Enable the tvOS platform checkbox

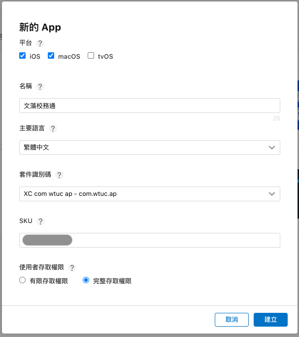pos(91,56)
